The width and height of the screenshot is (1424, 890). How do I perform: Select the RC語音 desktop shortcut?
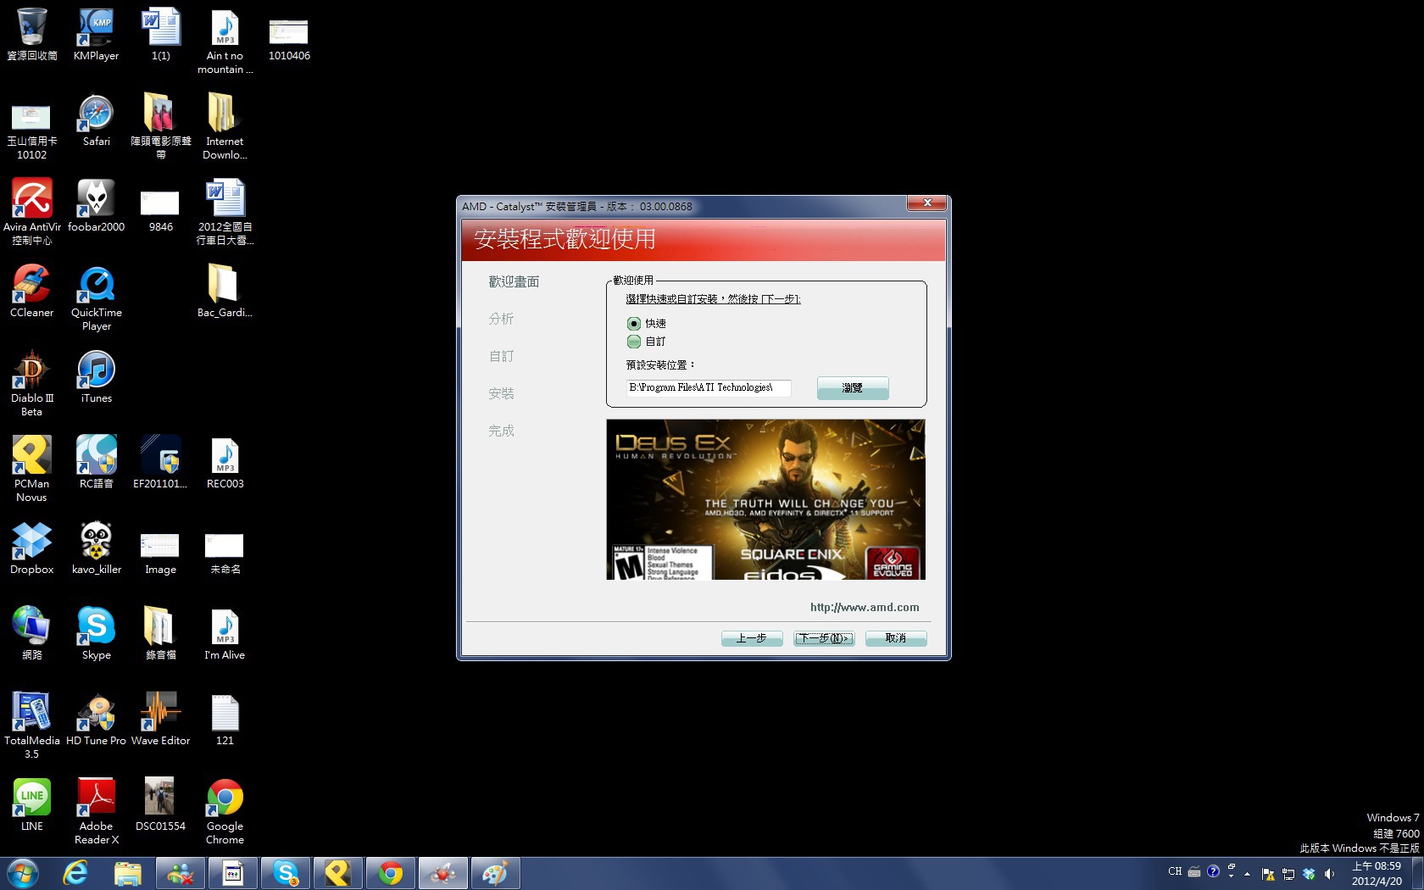click(x=97, y=463)
